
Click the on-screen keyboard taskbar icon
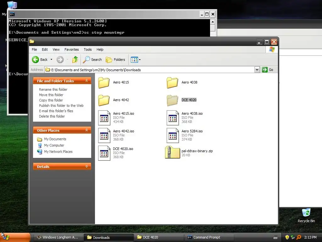(275, 238)
